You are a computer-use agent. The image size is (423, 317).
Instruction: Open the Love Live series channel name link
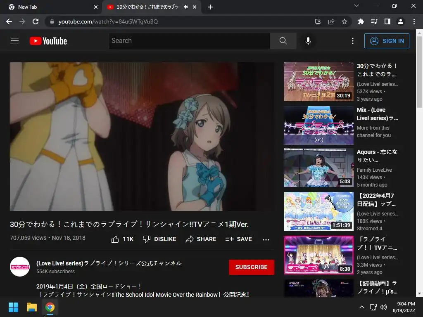(109, 263)
